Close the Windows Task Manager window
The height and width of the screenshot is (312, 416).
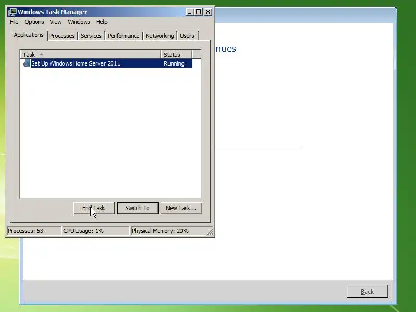208,12
